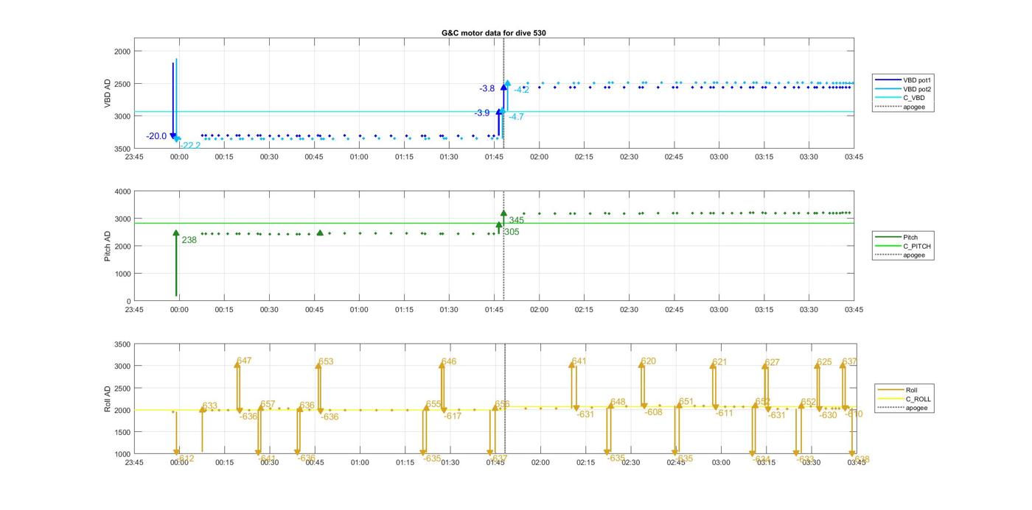Viewport: 1032px width, 510px height.
Task: Click the -3.8 data label
Action: coord(487,88)
